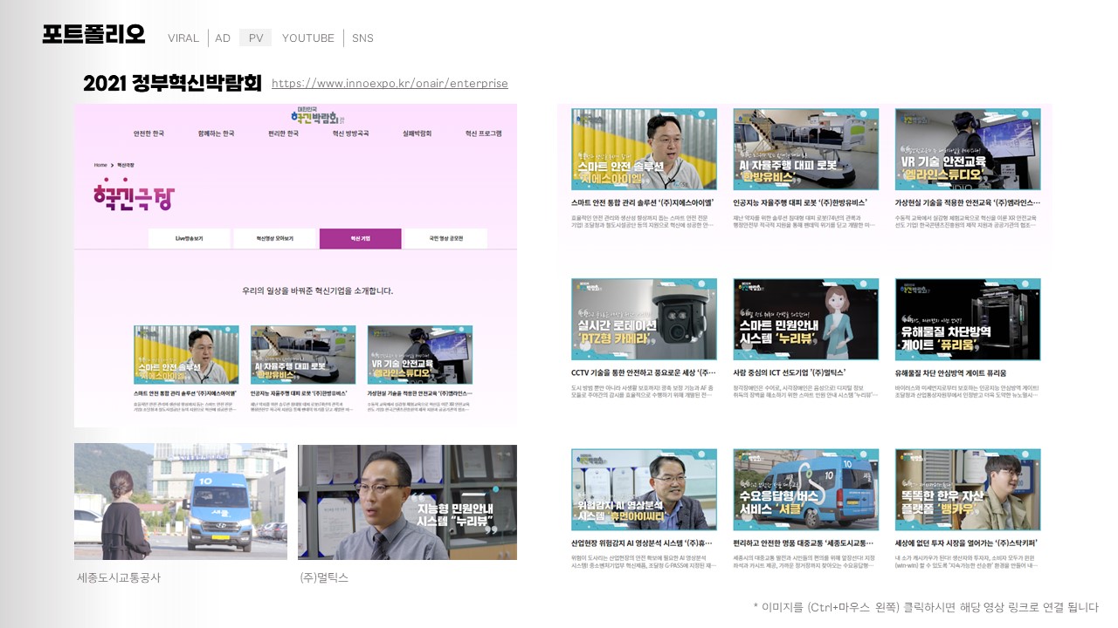Open the 유해물질 차단방역 게이트 퓨리움 thumbnail

[968, 319]
